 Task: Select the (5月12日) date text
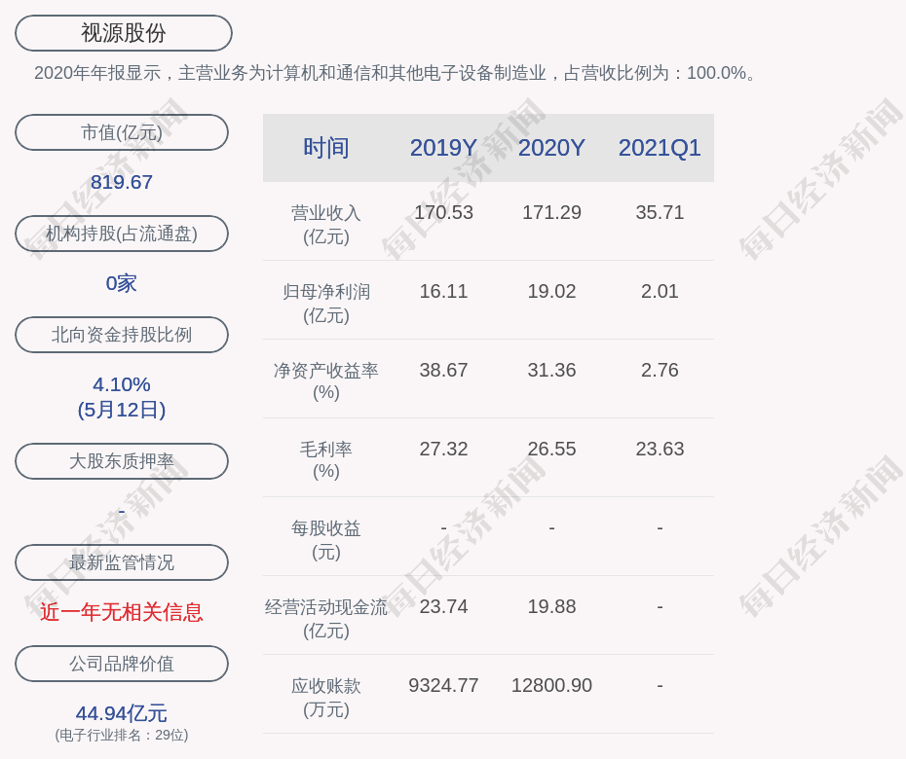point(122,410)
